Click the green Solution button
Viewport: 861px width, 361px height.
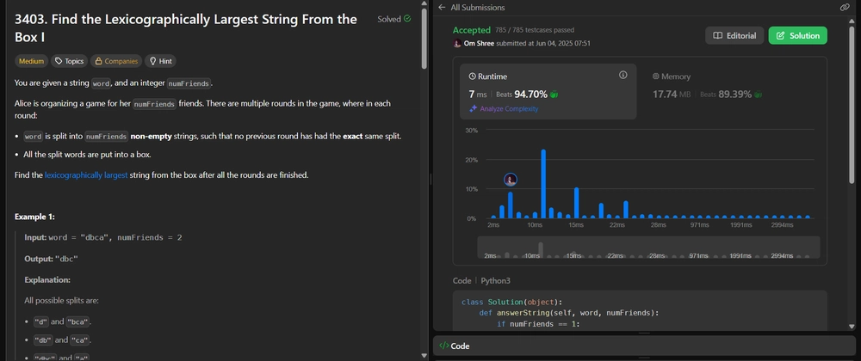pyautogui.click(x=798, y=35)
